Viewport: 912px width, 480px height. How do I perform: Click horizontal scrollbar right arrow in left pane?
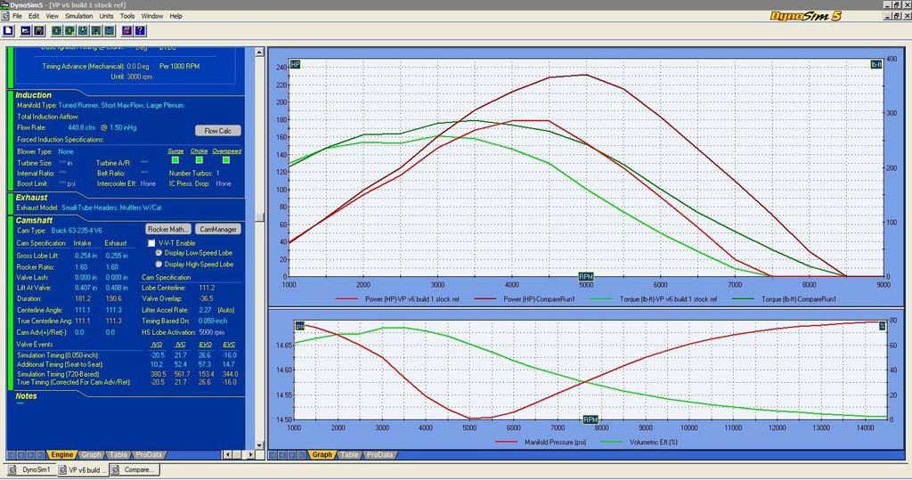click(250, 454)
